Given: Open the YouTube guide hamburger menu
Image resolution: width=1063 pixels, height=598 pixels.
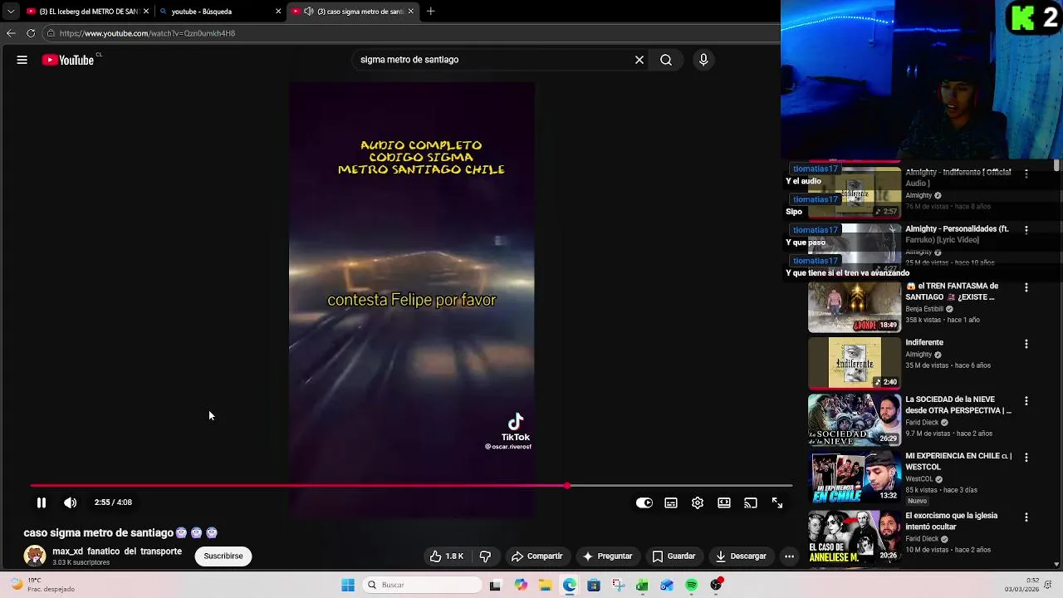Looking at the screenshot, I should pyautogui.click(x=22, y=60).
